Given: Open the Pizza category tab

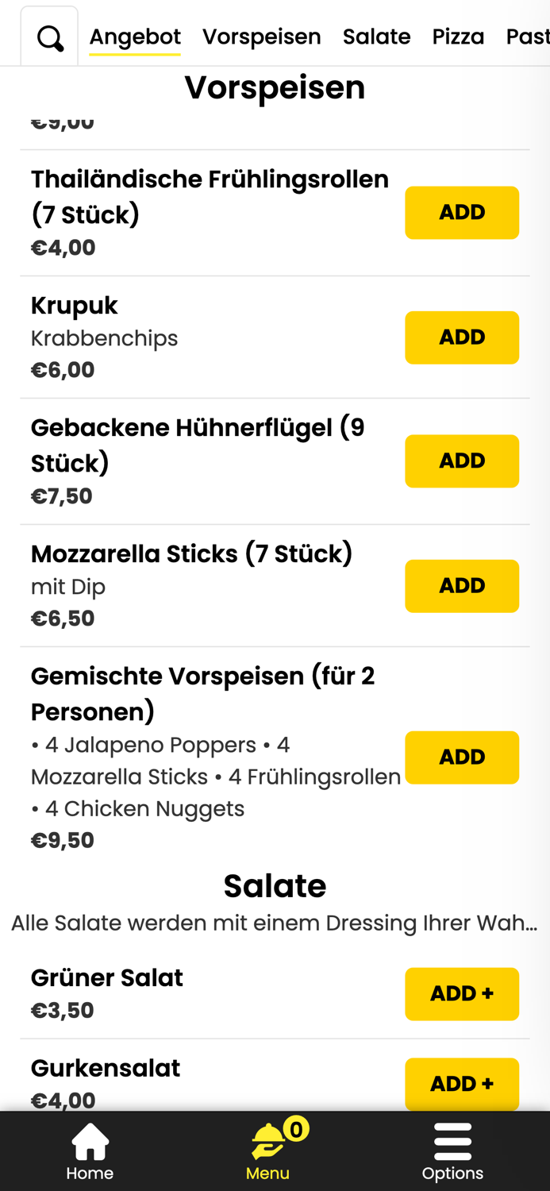Looking at the screenshot, I should click(458, 37).
